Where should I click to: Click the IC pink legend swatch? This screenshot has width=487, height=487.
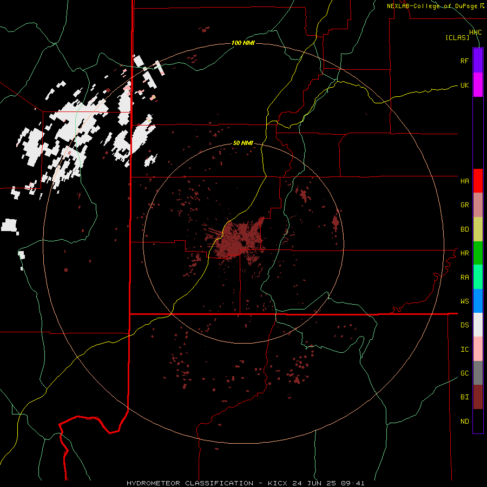(478, 349)
